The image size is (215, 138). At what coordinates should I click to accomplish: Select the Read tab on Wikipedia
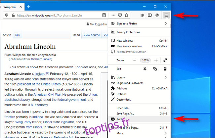click(x=76, y=35)
